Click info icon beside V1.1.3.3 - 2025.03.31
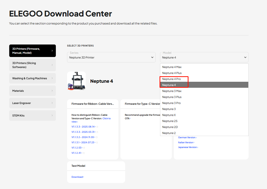The height and width of the screenshot is (189, 267). pyautogui.click(x=97, y=132)
